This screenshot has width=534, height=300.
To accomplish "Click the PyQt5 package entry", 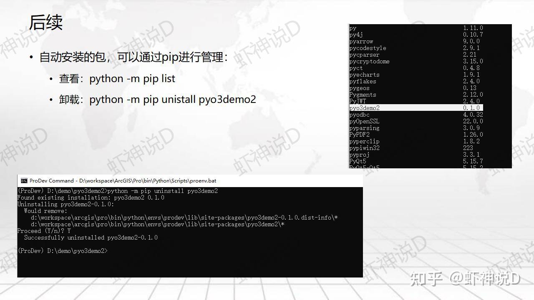I will pyautogui.click(x=416, y=161).
